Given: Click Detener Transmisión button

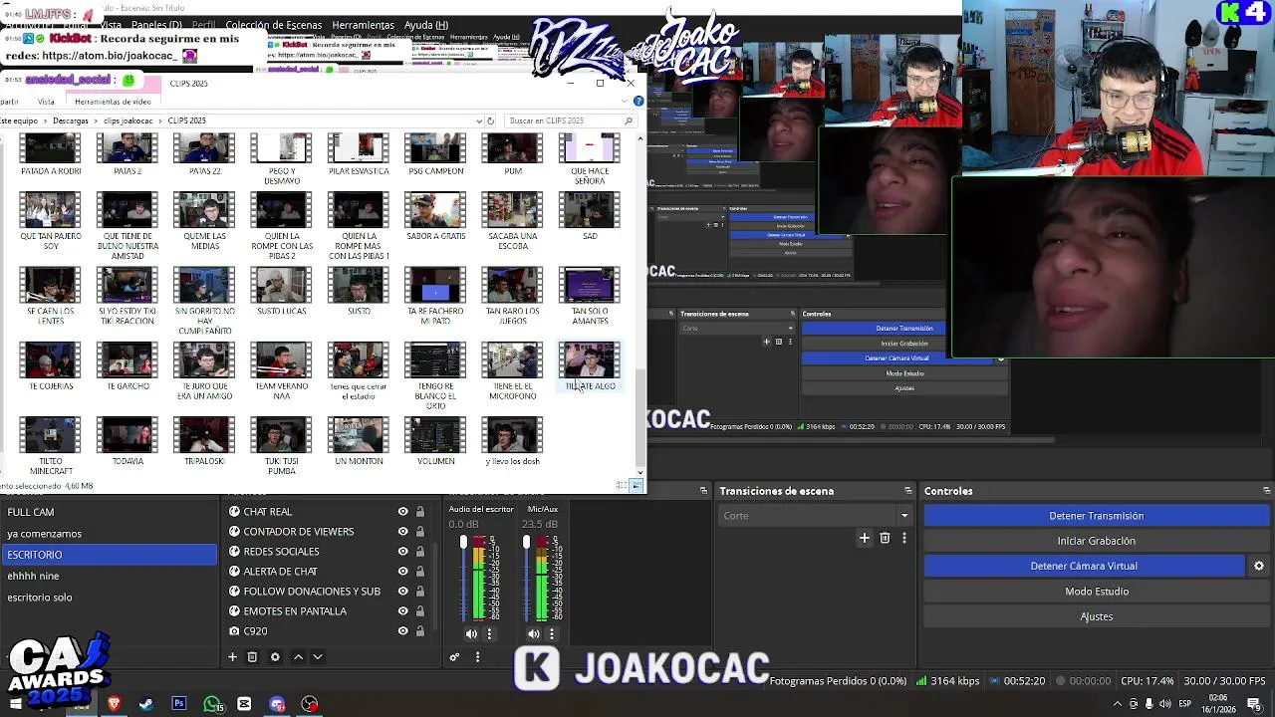Looking at the screenshot, I should (x=1096, y=516).
